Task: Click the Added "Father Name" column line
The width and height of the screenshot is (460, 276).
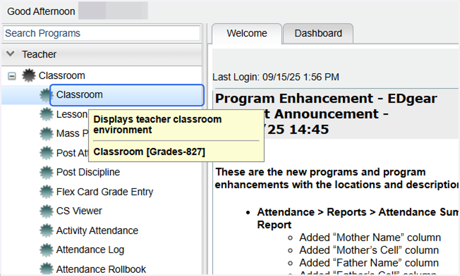Action: [369, 263]
